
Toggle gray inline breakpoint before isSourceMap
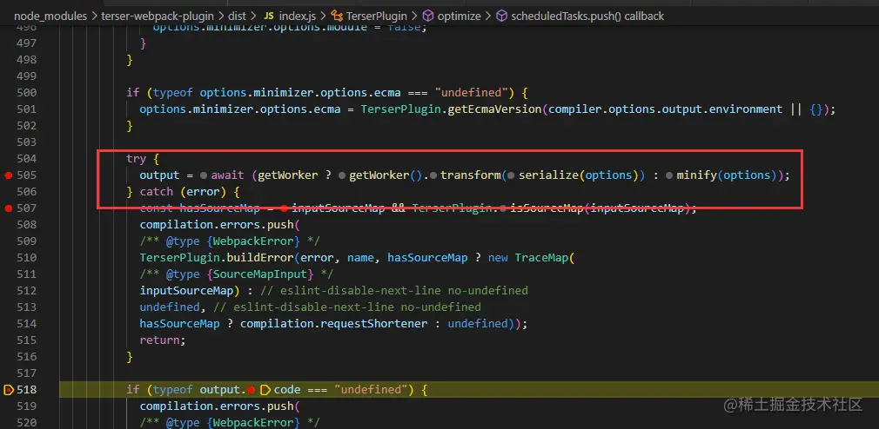[503, 208]
